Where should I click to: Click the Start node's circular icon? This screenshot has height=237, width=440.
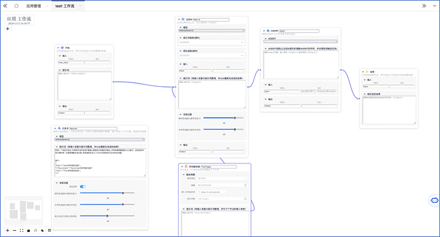[62, 48]
